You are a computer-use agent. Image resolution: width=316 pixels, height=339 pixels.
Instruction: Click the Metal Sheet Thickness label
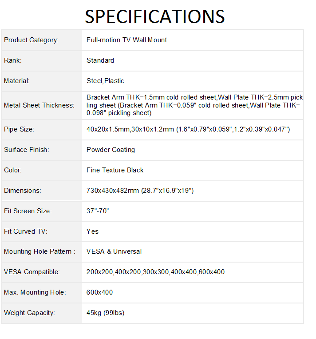[39, 105]
